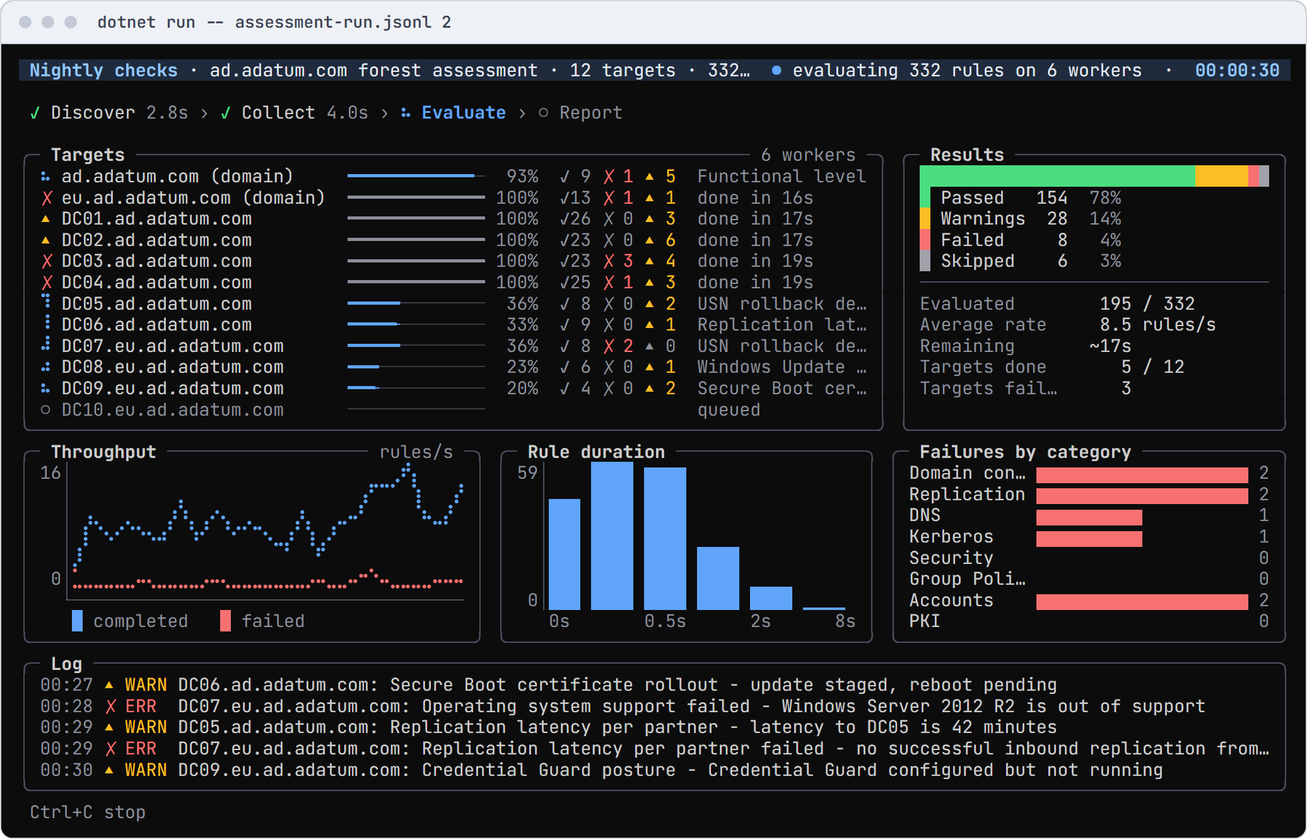
Task: Select the DC07.eu.ad.adatum.com target row
Action: coord(454,346)
